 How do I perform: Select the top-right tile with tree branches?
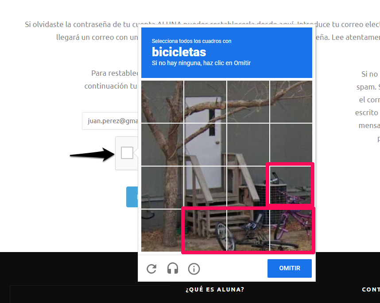[x=291, y=101]
